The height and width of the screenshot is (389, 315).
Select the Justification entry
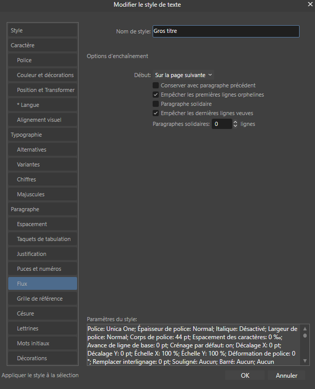click(x=43, y=254)
